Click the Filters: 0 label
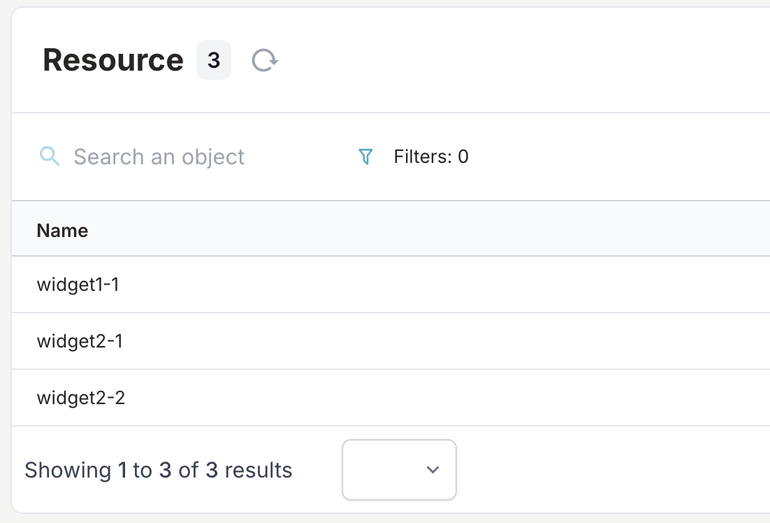Viewport: 770px width, 523px height. 429,156
